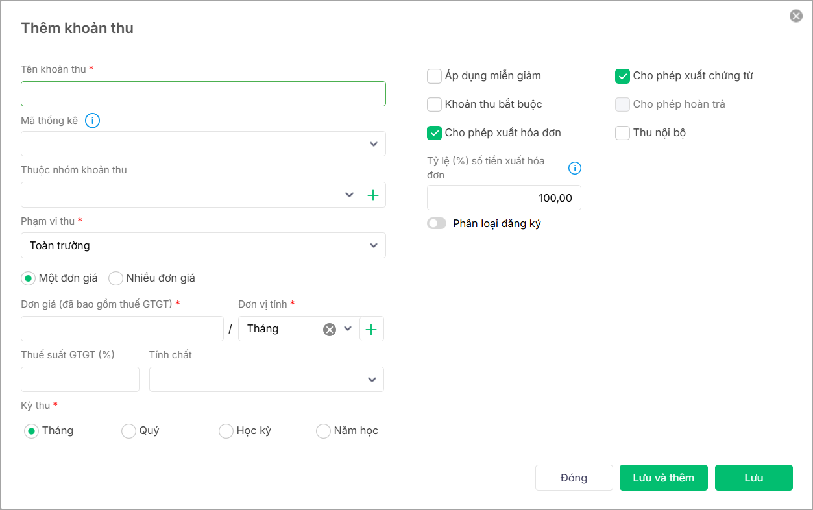
Task: Click the Tên khoản thu input field
Action: [203, 93]
